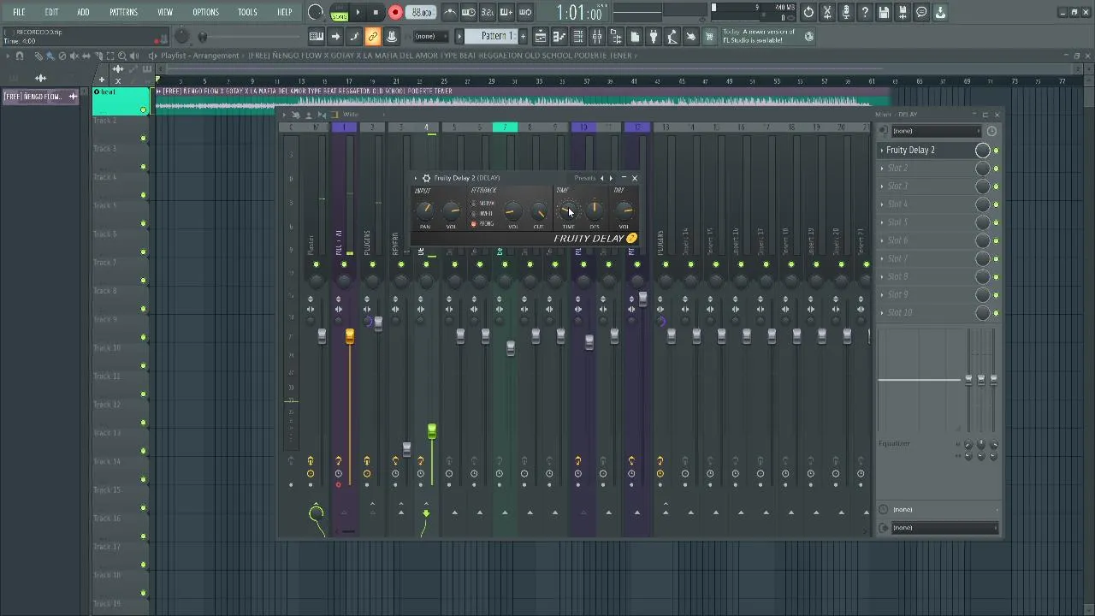The image size is (1095, 616).
Task: Toggle pattern/song mode button
Action: point(340,12)
